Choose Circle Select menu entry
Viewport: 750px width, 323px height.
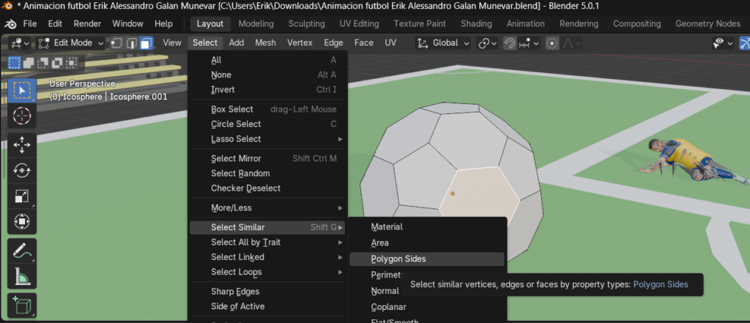[268, 124]
